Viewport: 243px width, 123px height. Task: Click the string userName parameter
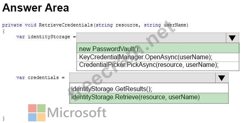click(165, 25)
